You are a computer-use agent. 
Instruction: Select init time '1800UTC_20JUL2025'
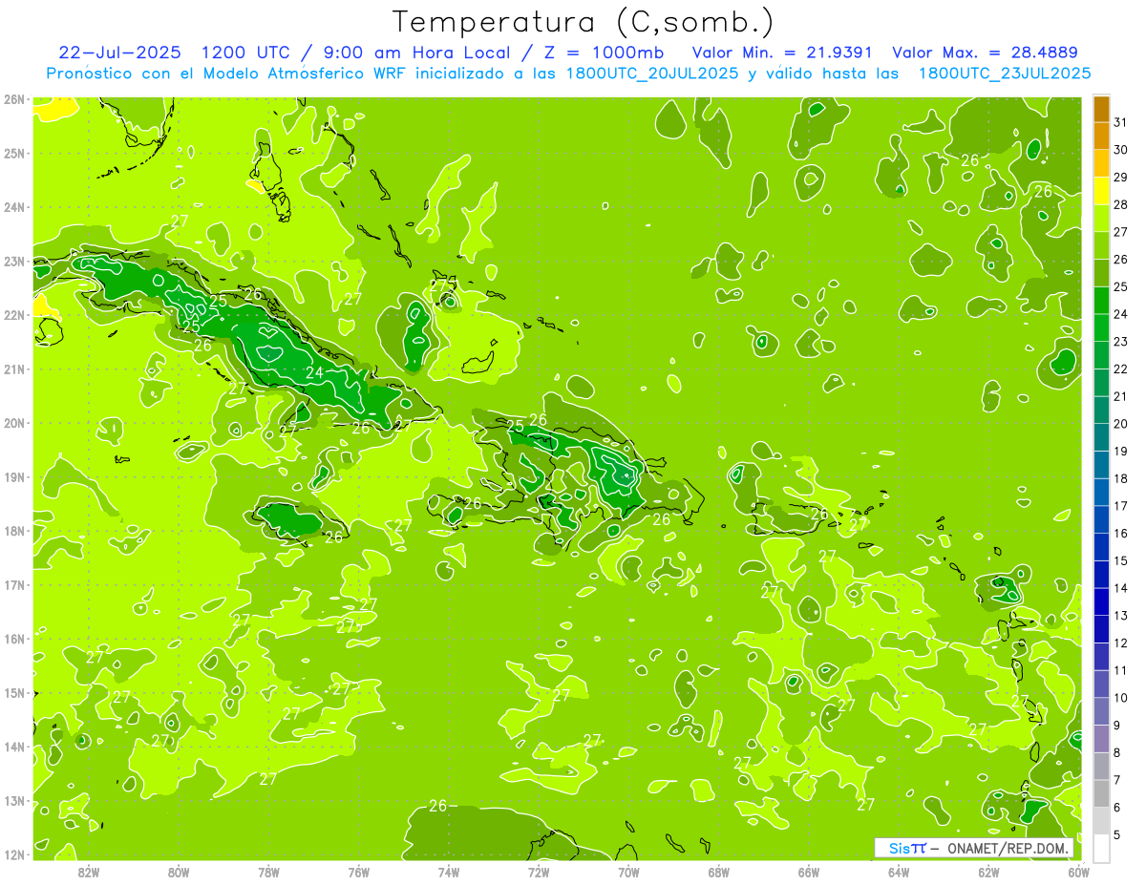[652, 74]
